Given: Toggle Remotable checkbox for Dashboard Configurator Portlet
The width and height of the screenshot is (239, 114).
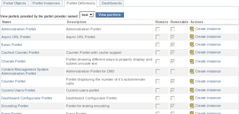Looking at the screenshot, I should 173,98.
